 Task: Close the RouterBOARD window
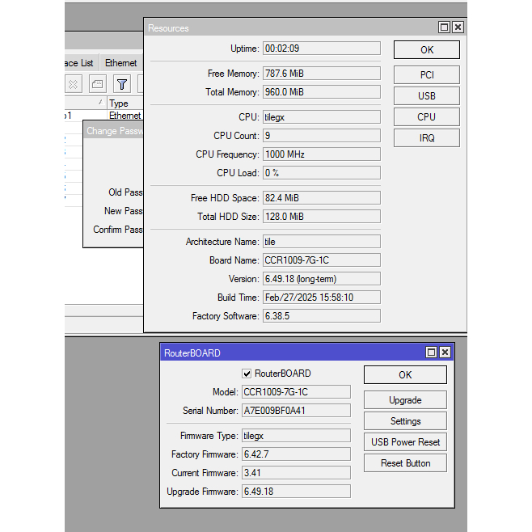point(445,353)
